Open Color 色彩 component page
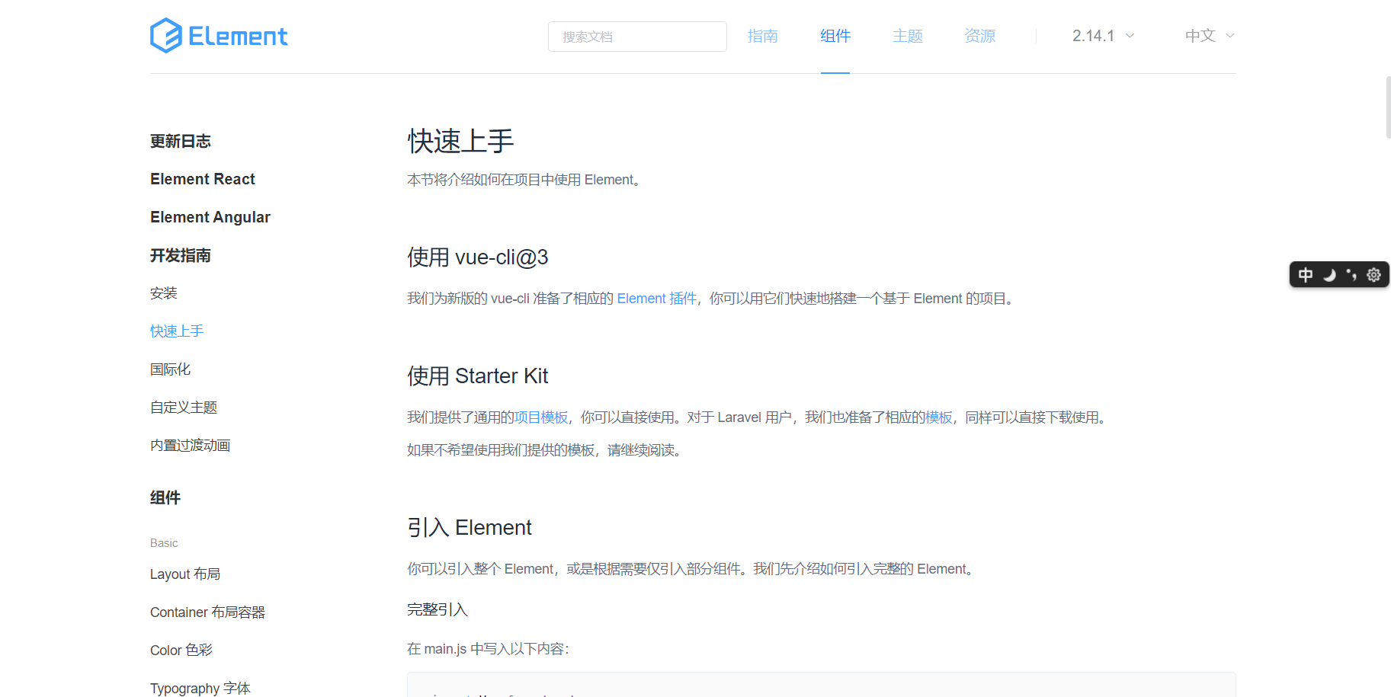 tap(181, 651)
